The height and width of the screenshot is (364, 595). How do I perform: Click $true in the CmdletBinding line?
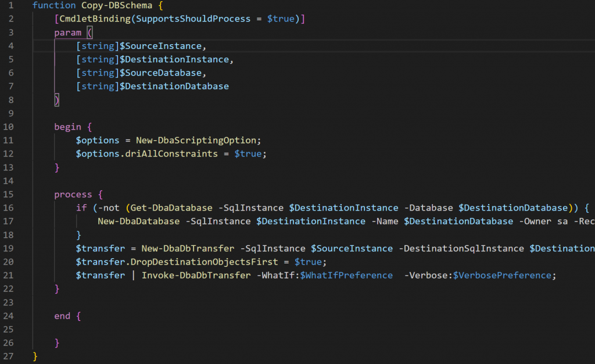point(281,19)
